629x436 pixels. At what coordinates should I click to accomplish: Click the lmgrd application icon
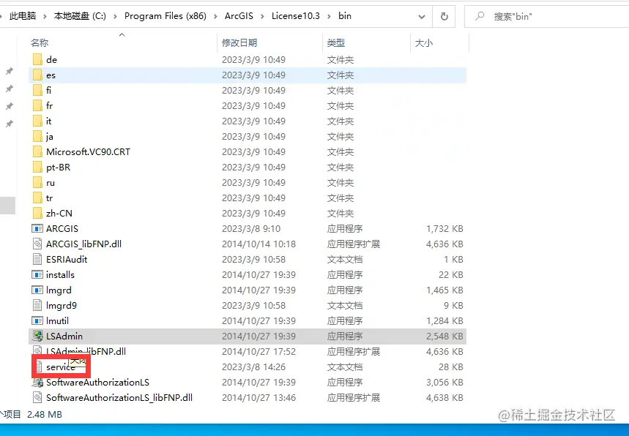[37, 290]
